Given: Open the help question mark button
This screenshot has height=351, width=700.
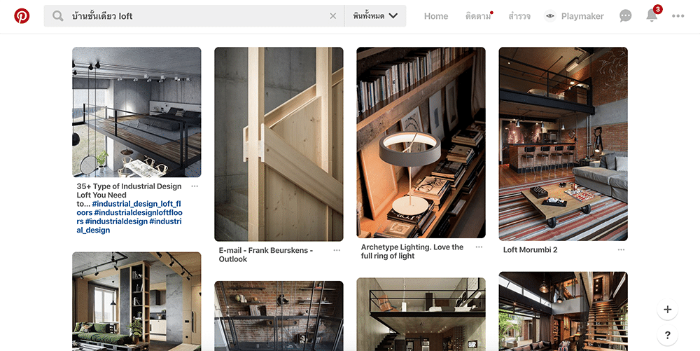Looking at the screenshot, I should pyautogui.click(x=667, y=335).
